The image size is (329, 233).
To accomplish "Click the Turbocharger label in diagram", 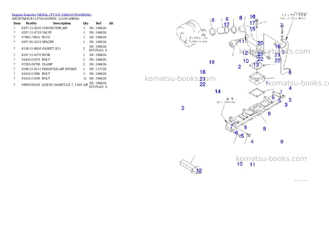I will pos(198,41).
